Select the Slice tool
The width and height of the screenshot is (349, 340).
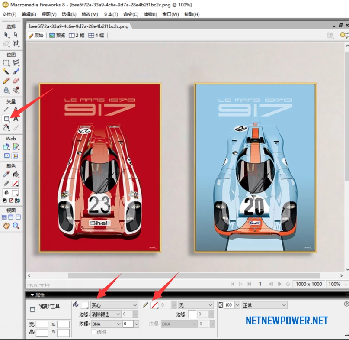click(x=16, y=147)
